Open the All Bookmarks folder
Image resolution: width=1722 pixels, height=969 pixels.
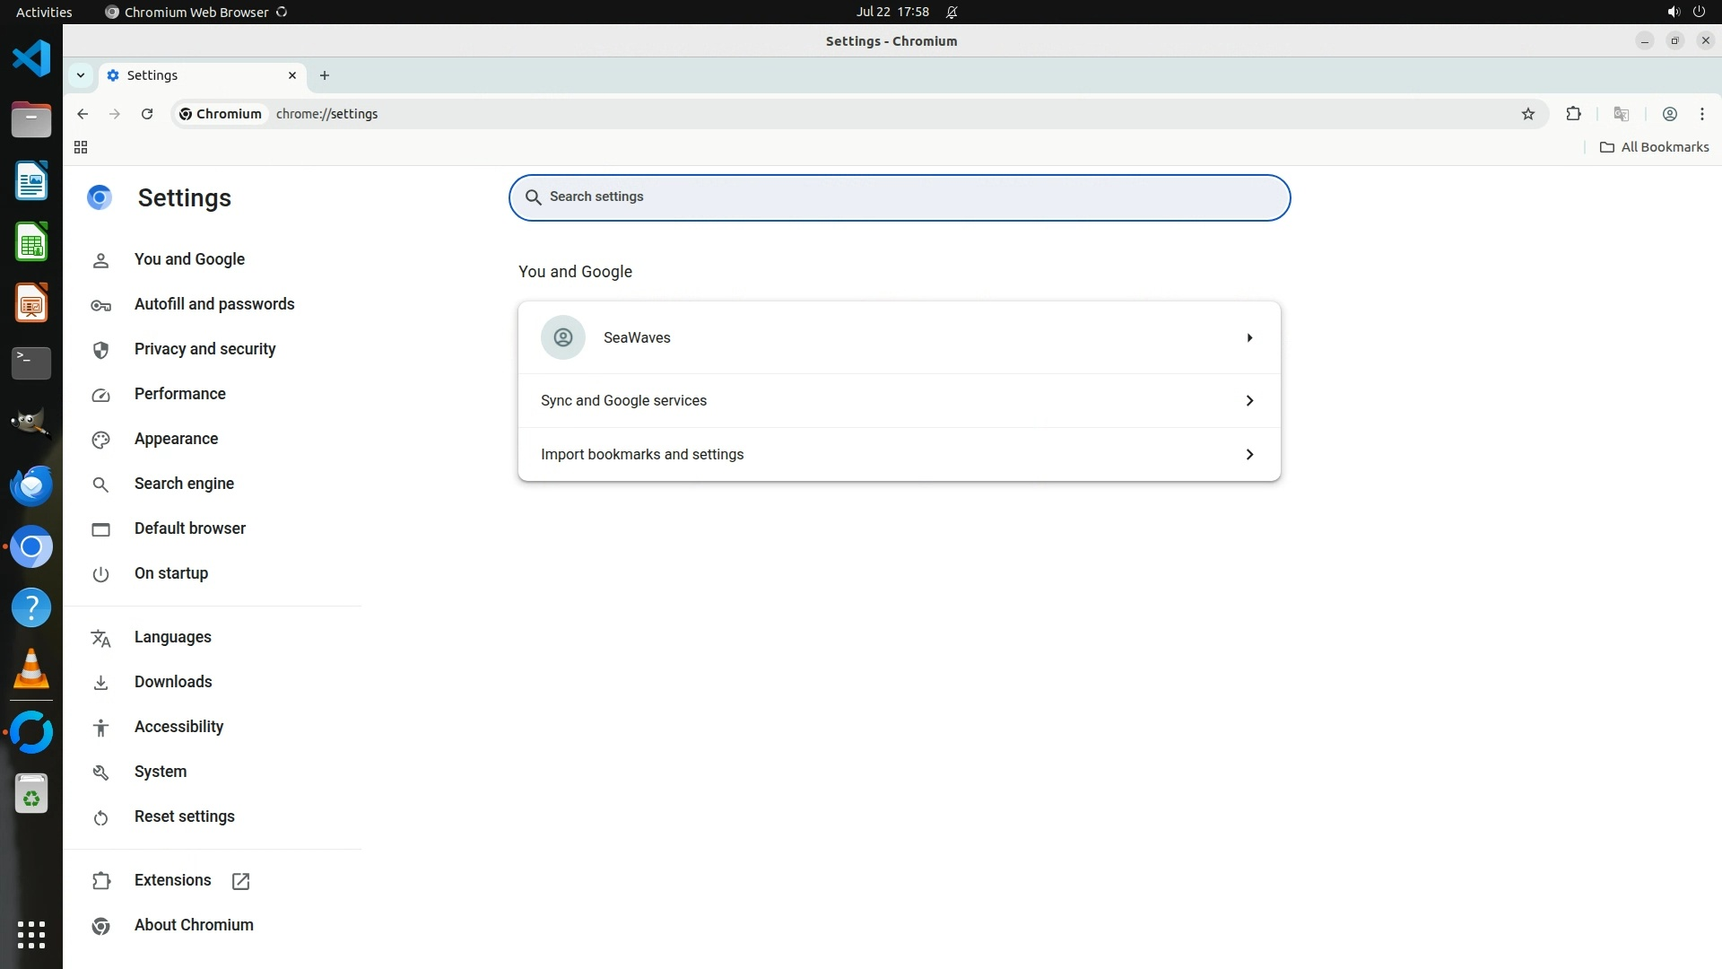click(x=1655, y=147)
